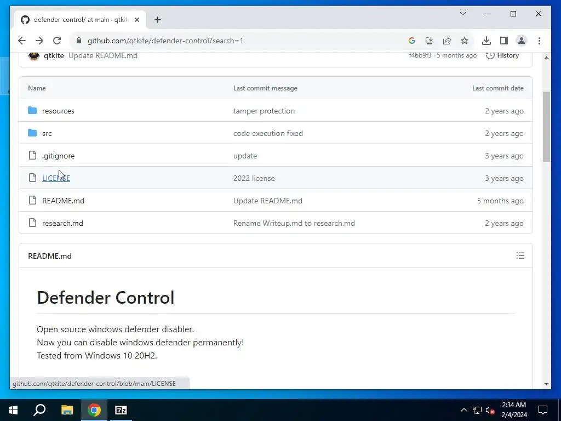Viewport: 561px width, 421px height.
Task: Open commit hash f4bb9f3
Action: click(x=420, y=55)
